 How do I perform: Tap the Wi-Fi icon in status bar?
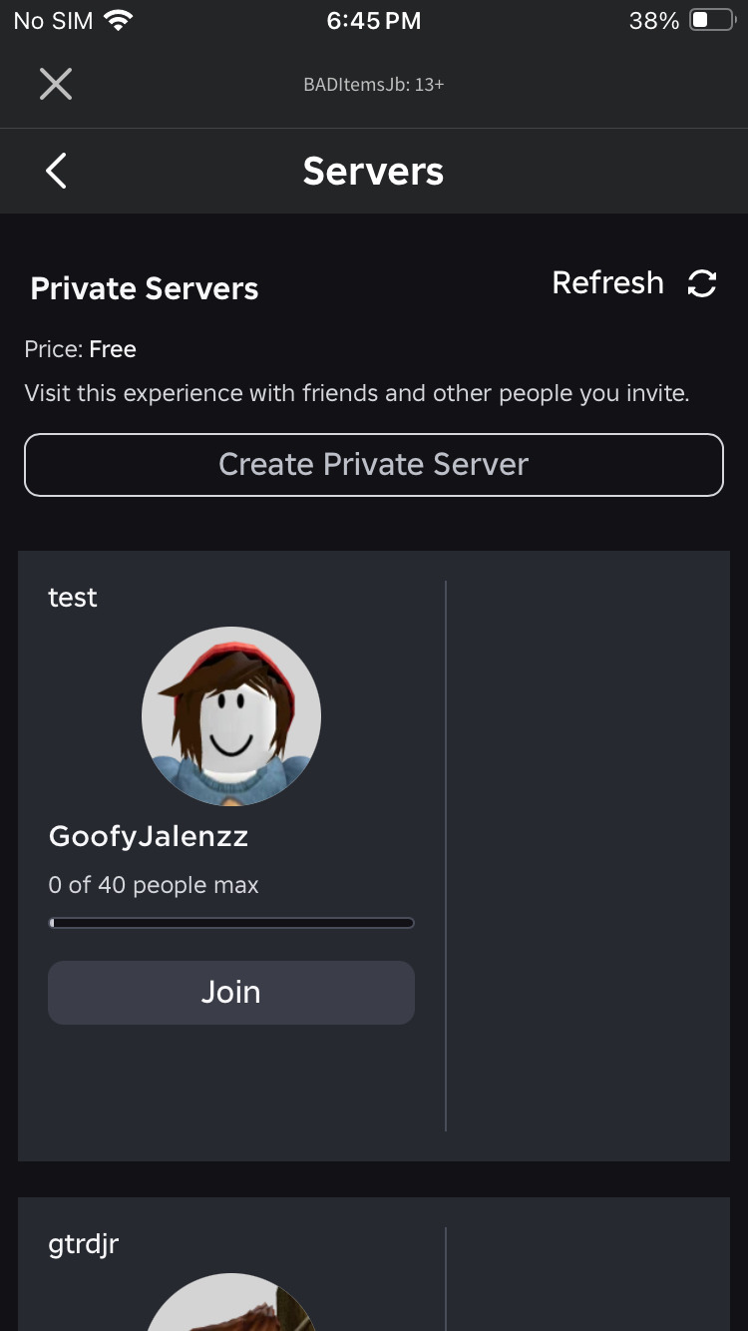pos(120,18)
